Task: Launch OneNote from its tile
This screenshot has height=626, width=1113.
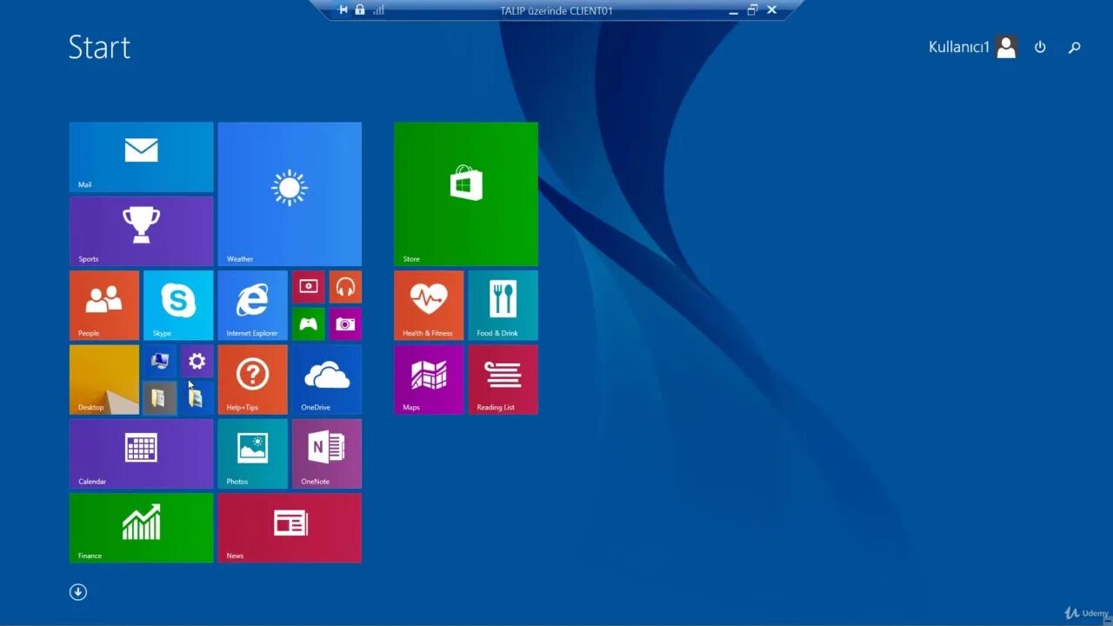Action: [x=327, y=454]
